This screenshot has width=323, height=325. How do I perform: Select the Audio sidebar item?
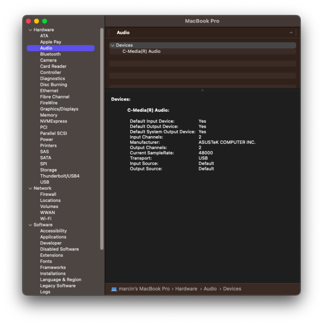(x=61, y=48)
